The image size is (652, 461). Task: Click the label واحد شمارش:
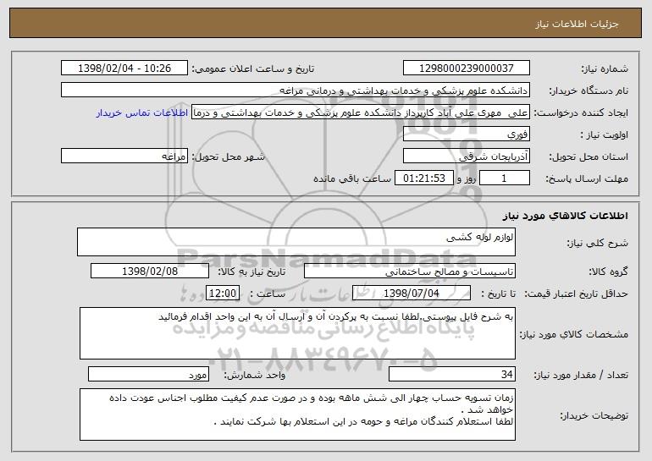255,376
